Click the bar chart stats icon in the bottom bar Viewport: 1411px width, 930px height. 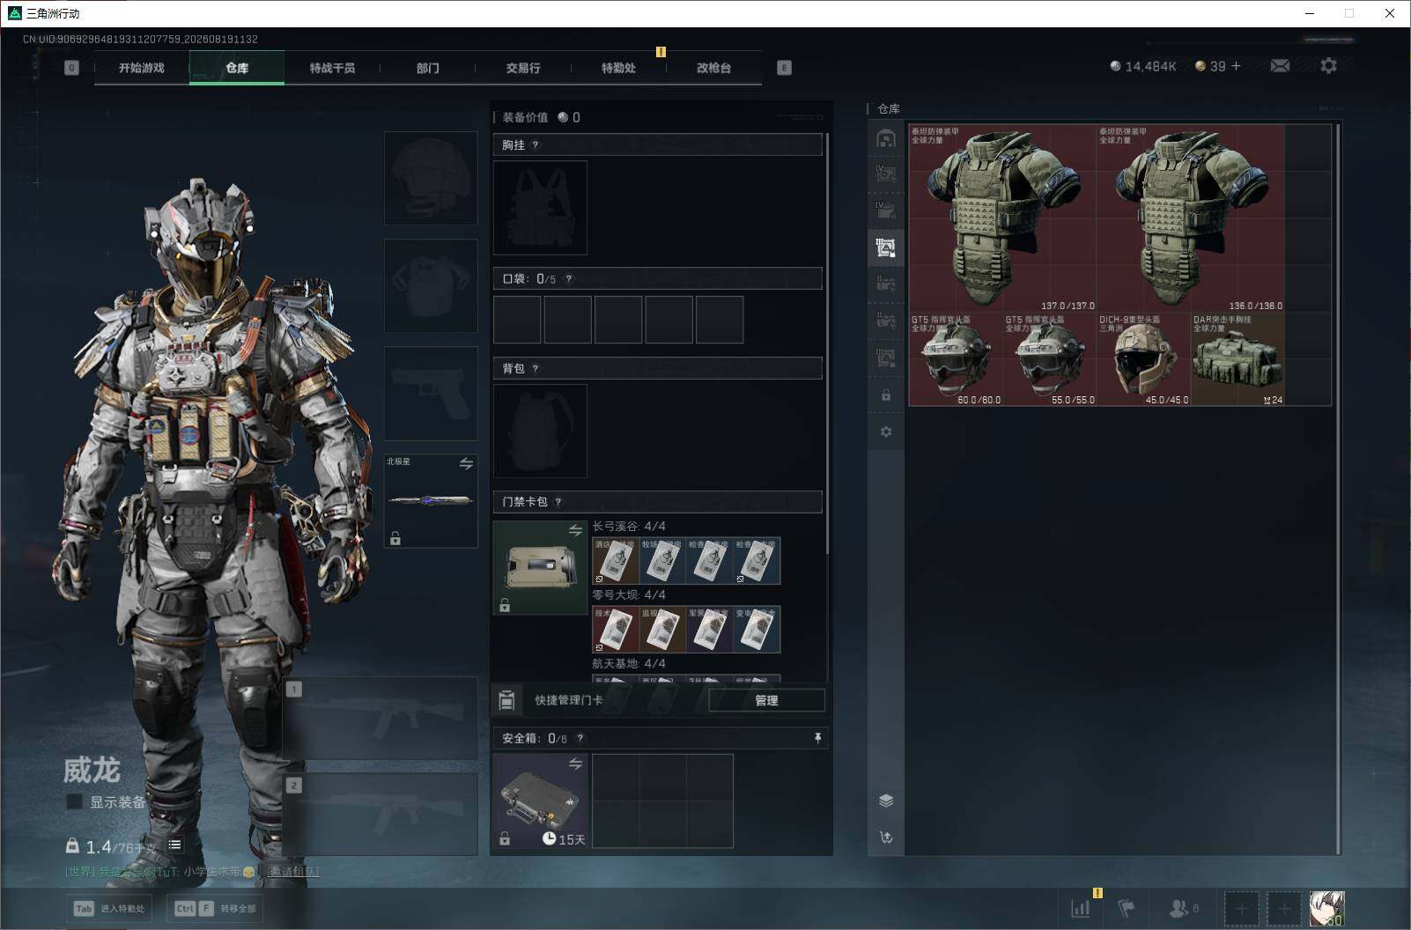(x=1080, y=908)
